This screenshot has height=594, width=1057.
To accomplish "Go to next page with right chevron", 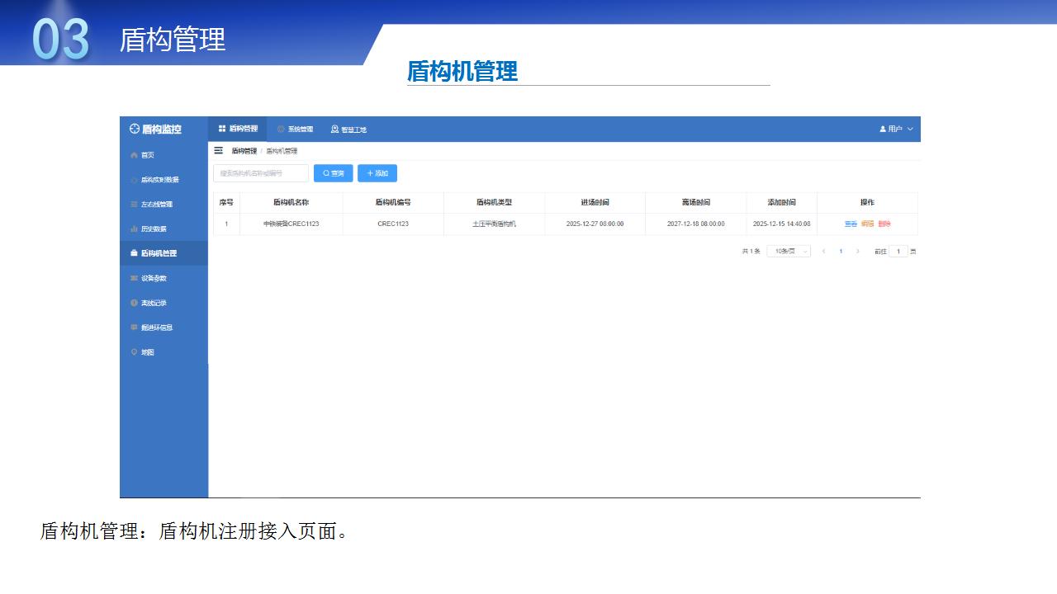I will [x=858, y=251].
